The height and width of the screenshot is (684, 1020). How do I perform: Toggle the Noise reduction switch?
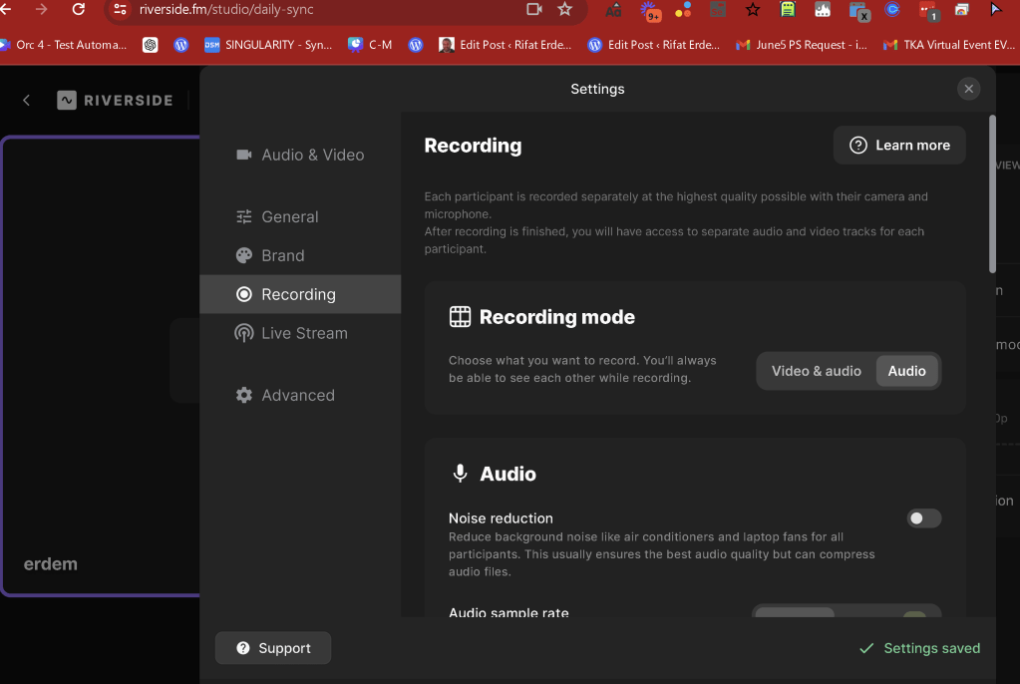click(923, 518)
